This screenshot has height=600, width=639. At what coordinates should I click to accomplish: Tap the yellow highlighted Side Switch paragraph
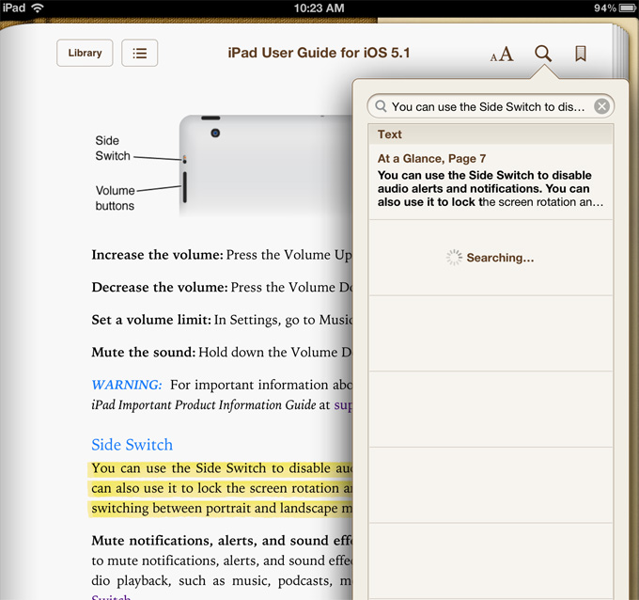pos(221,488)
